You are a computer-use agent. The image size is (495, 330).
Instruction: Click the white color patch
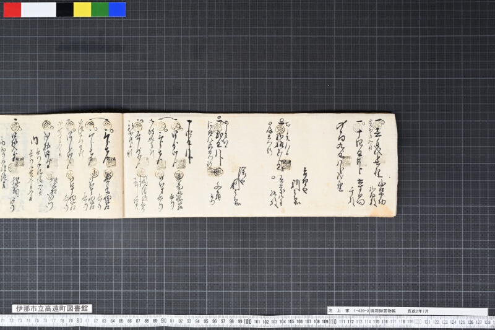(38, 9)
